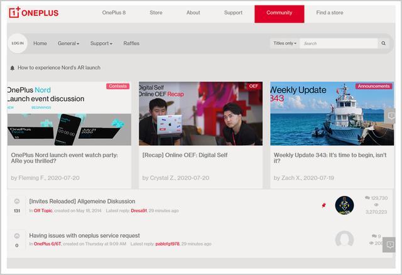The width and height of the screenshot is (402, 275).
Task: Click the side feedback icon beside Weekly Update
Action: click(391, 116)
